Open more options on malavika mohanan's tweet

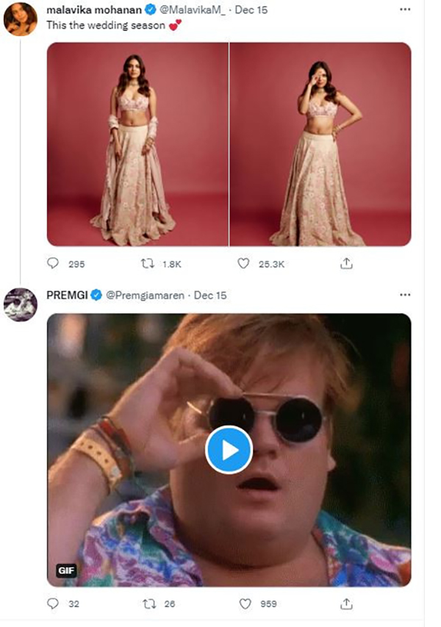(405, 10)
